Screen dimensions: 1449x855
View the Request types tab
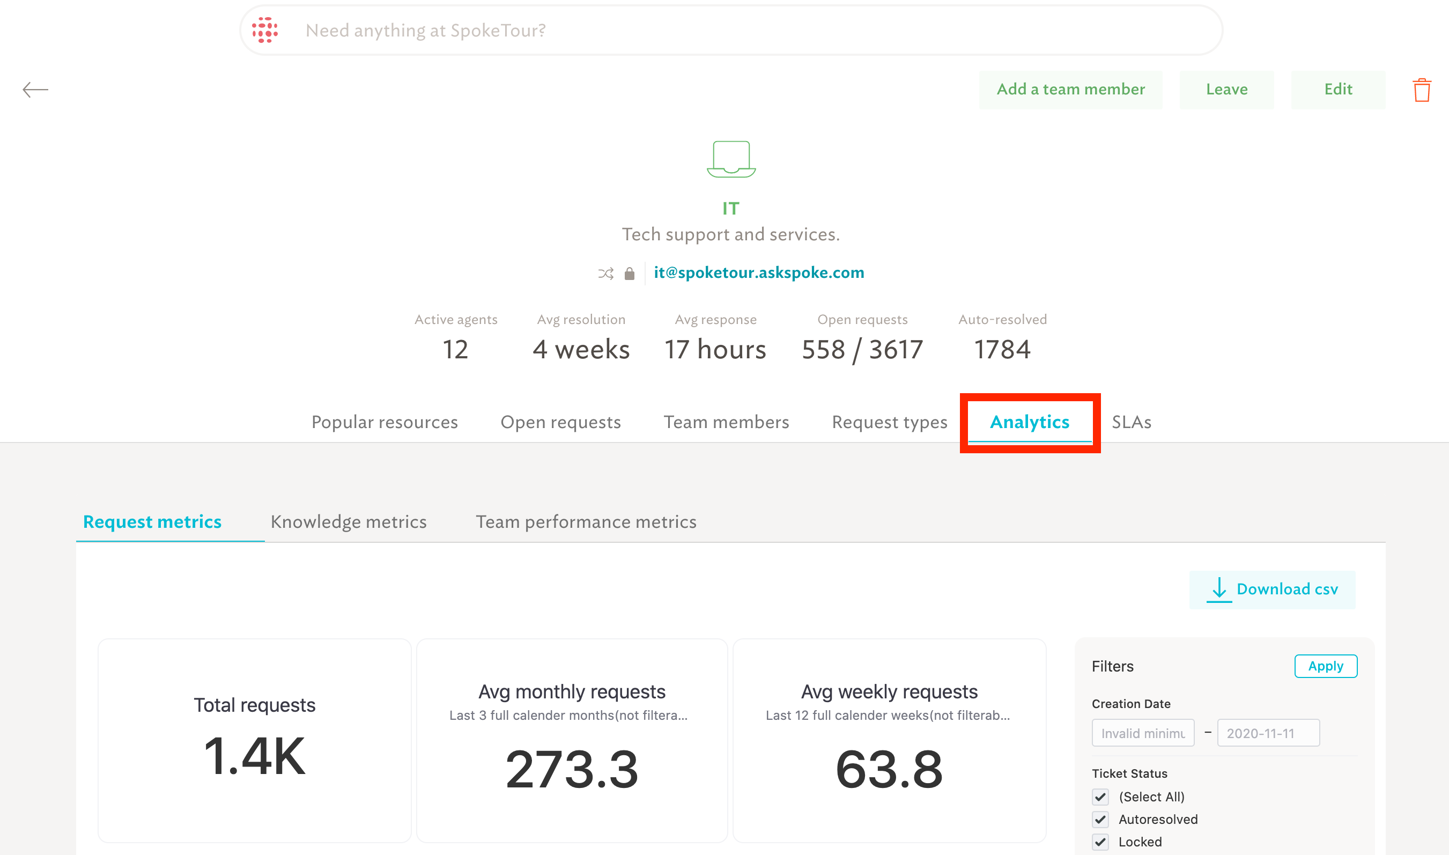889,422
